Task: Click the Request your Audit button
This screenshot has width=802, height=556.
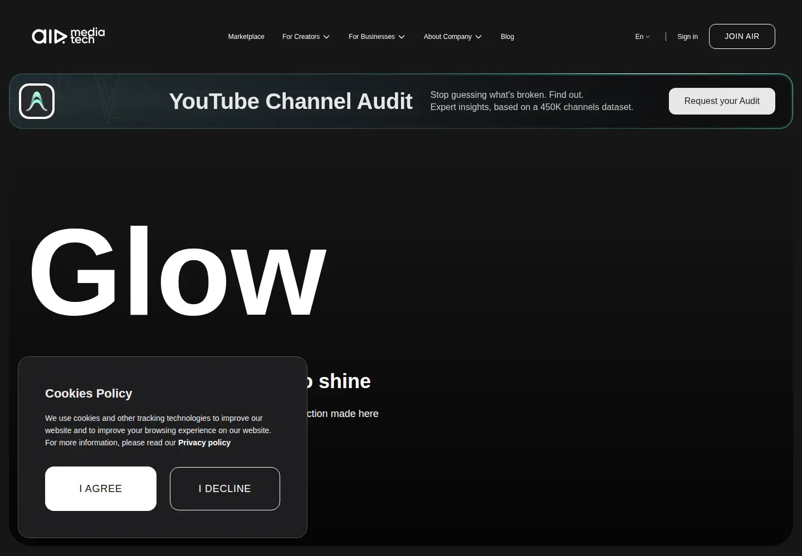Action: (722, 101)
